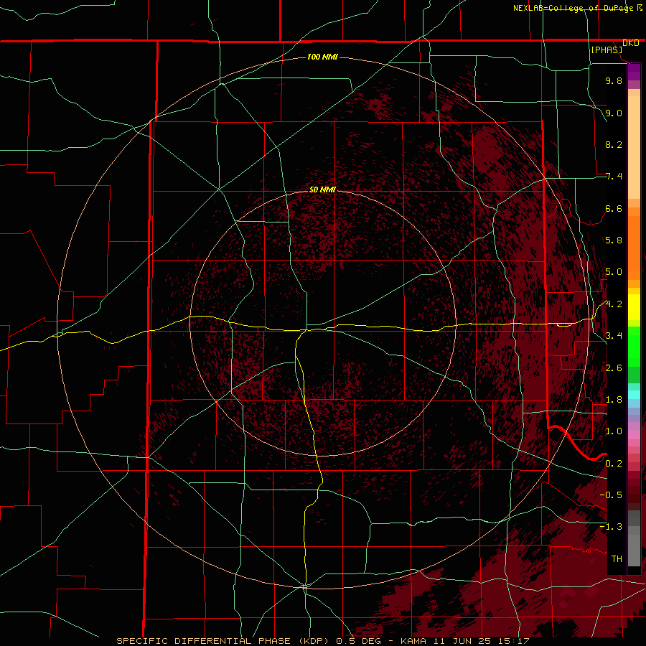
Task: Click the 7.4 legend value
Action: tap(614, 177)
